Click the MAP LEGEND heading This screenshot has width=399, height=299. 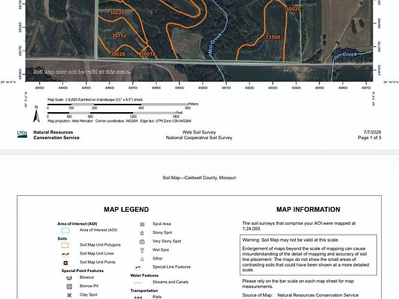tap(126, 210)
